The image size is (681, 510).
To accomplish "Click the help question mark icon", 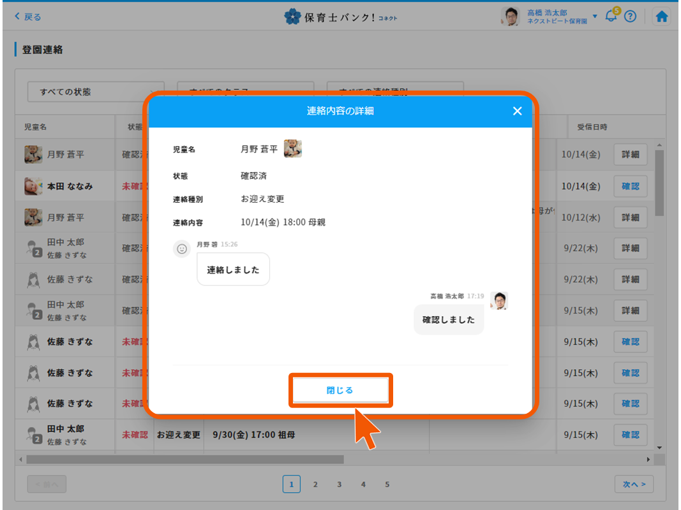I will (x=630, y=17).
